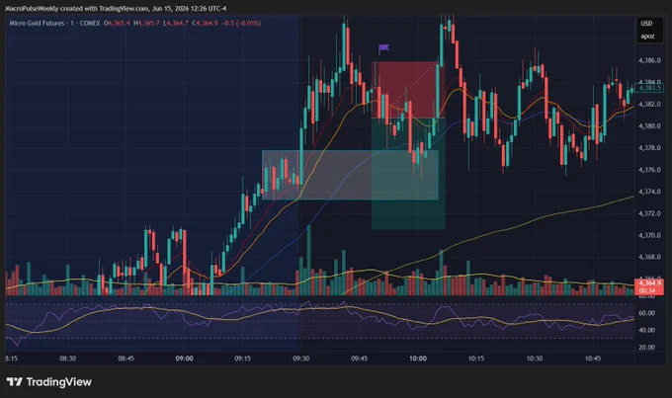Viewport: 672px width, 398px height.
Task: Click the low value L4,364.7
Action: (x=176, y=23)
